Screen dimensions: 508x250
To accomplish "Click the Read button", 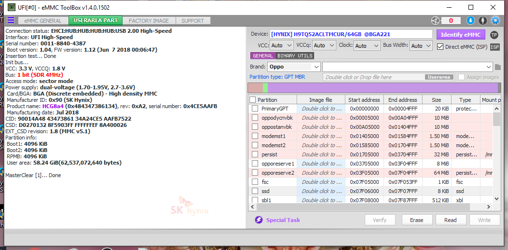I will point(450,220).
